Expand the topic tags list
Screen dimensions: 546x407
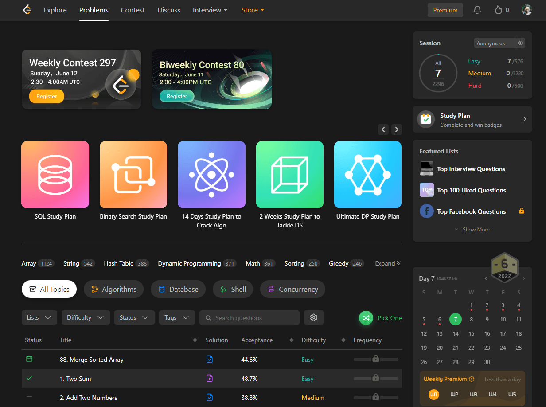[x=388, y=263]
